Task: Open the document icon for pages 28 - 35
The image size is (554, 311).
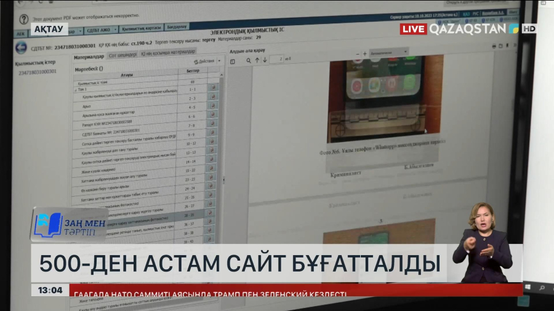Action: tap(209, 213)
